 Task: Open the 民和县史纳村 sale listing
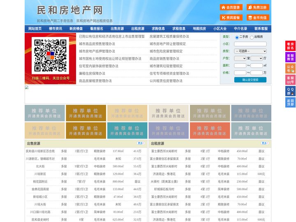40,220
